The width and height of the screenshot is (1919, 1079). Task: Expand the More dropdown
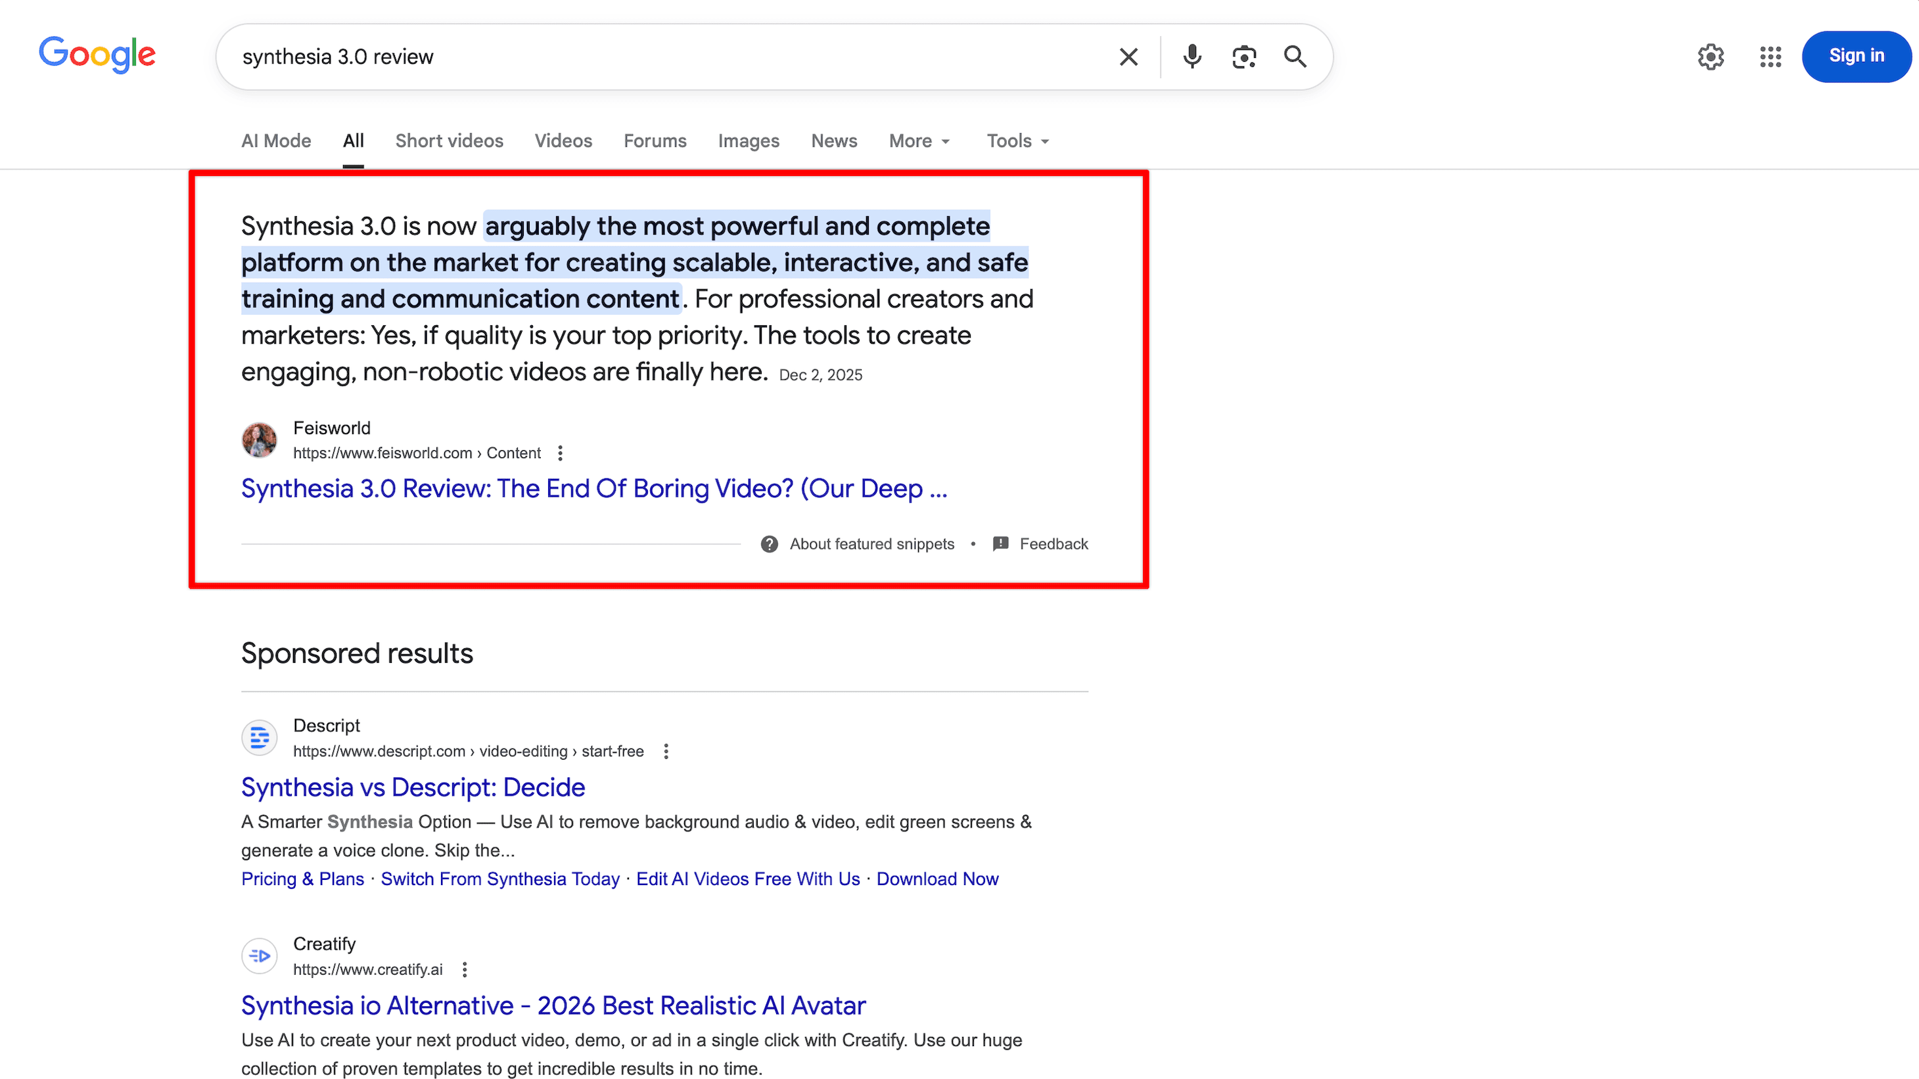tap(919, 141)
